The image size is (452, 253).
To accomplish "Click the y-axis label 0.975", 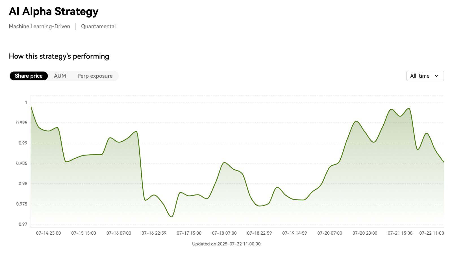I will click(x=22, y=204).
